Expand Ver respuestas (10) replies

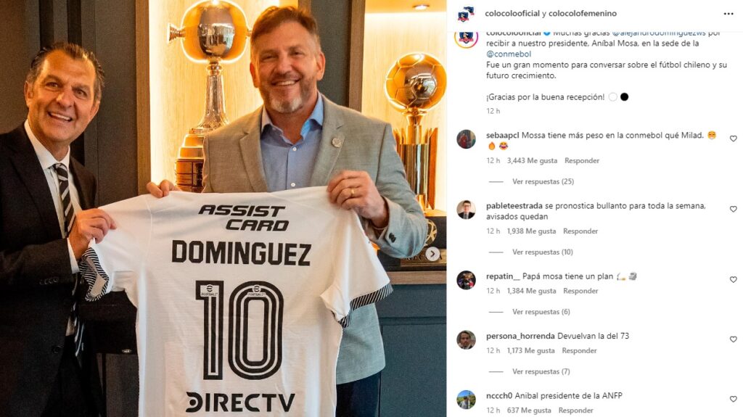543,252
